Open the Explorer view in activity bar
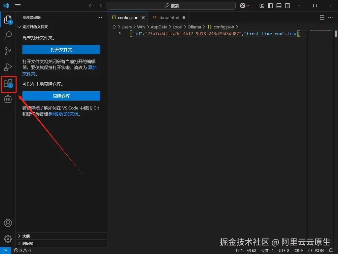 coord(8,20)
